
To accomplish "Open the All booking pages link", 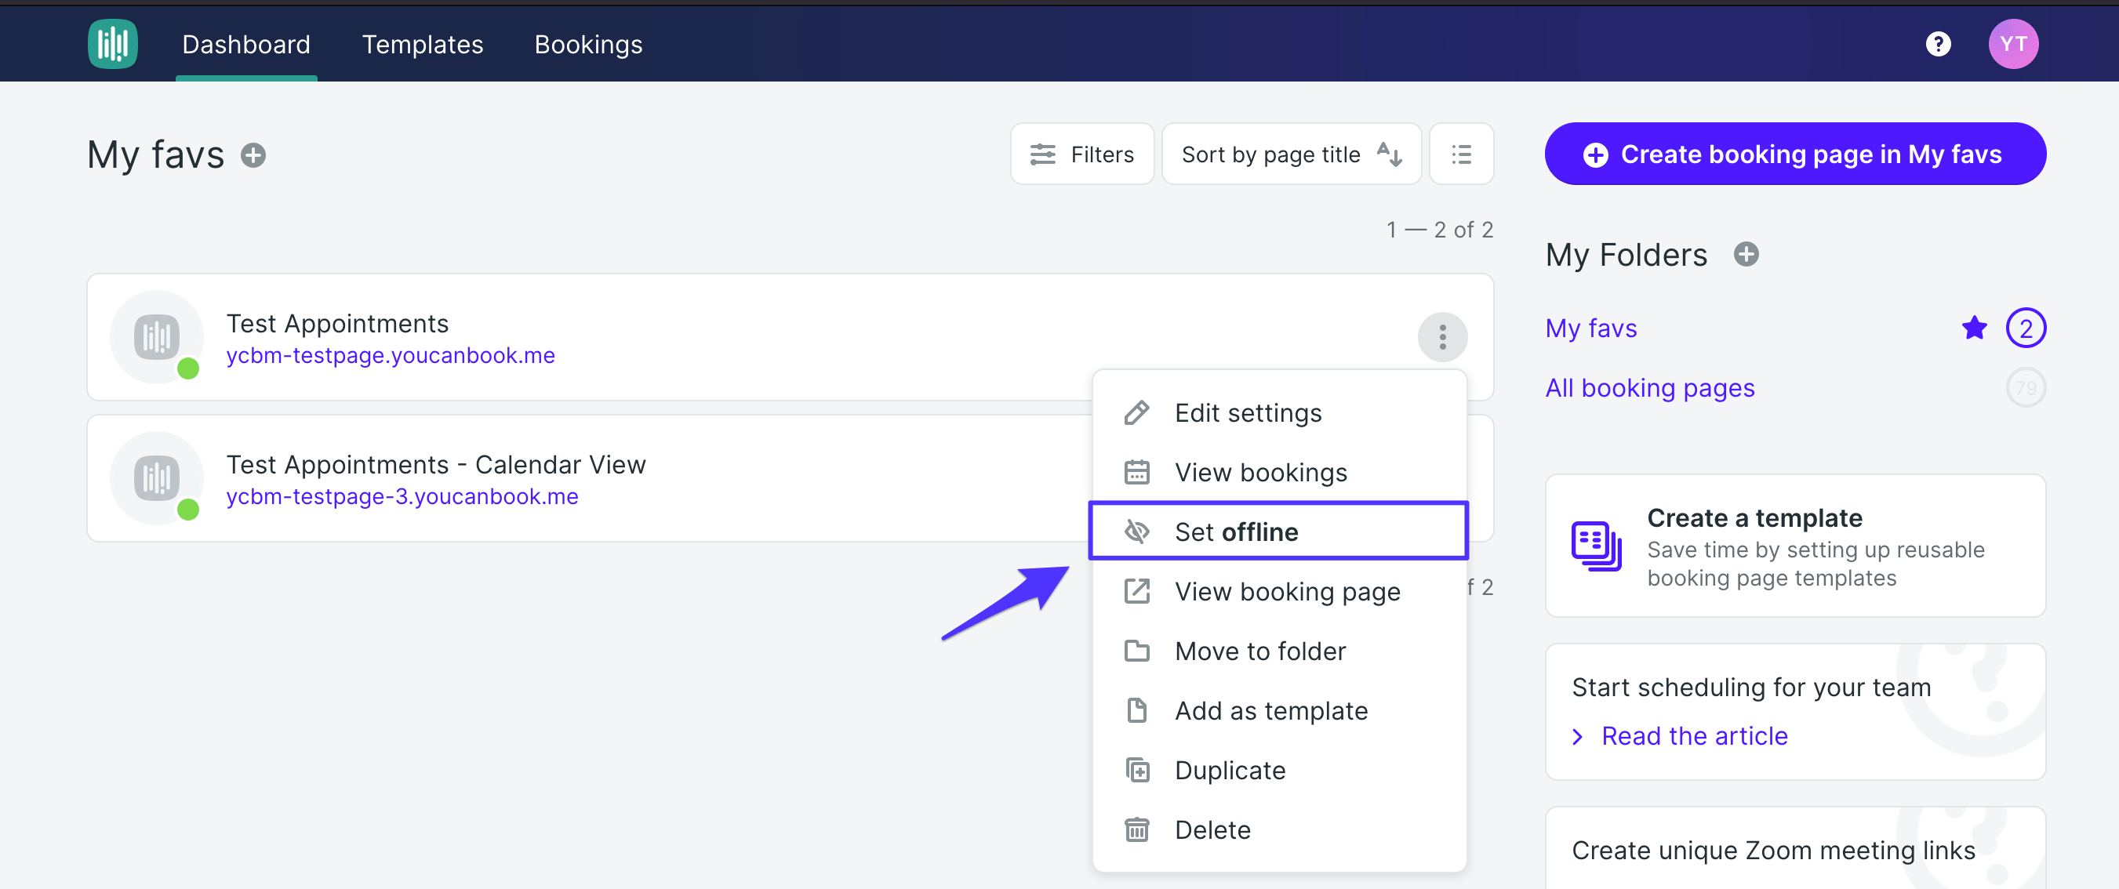I will [x=1649, y=387].
